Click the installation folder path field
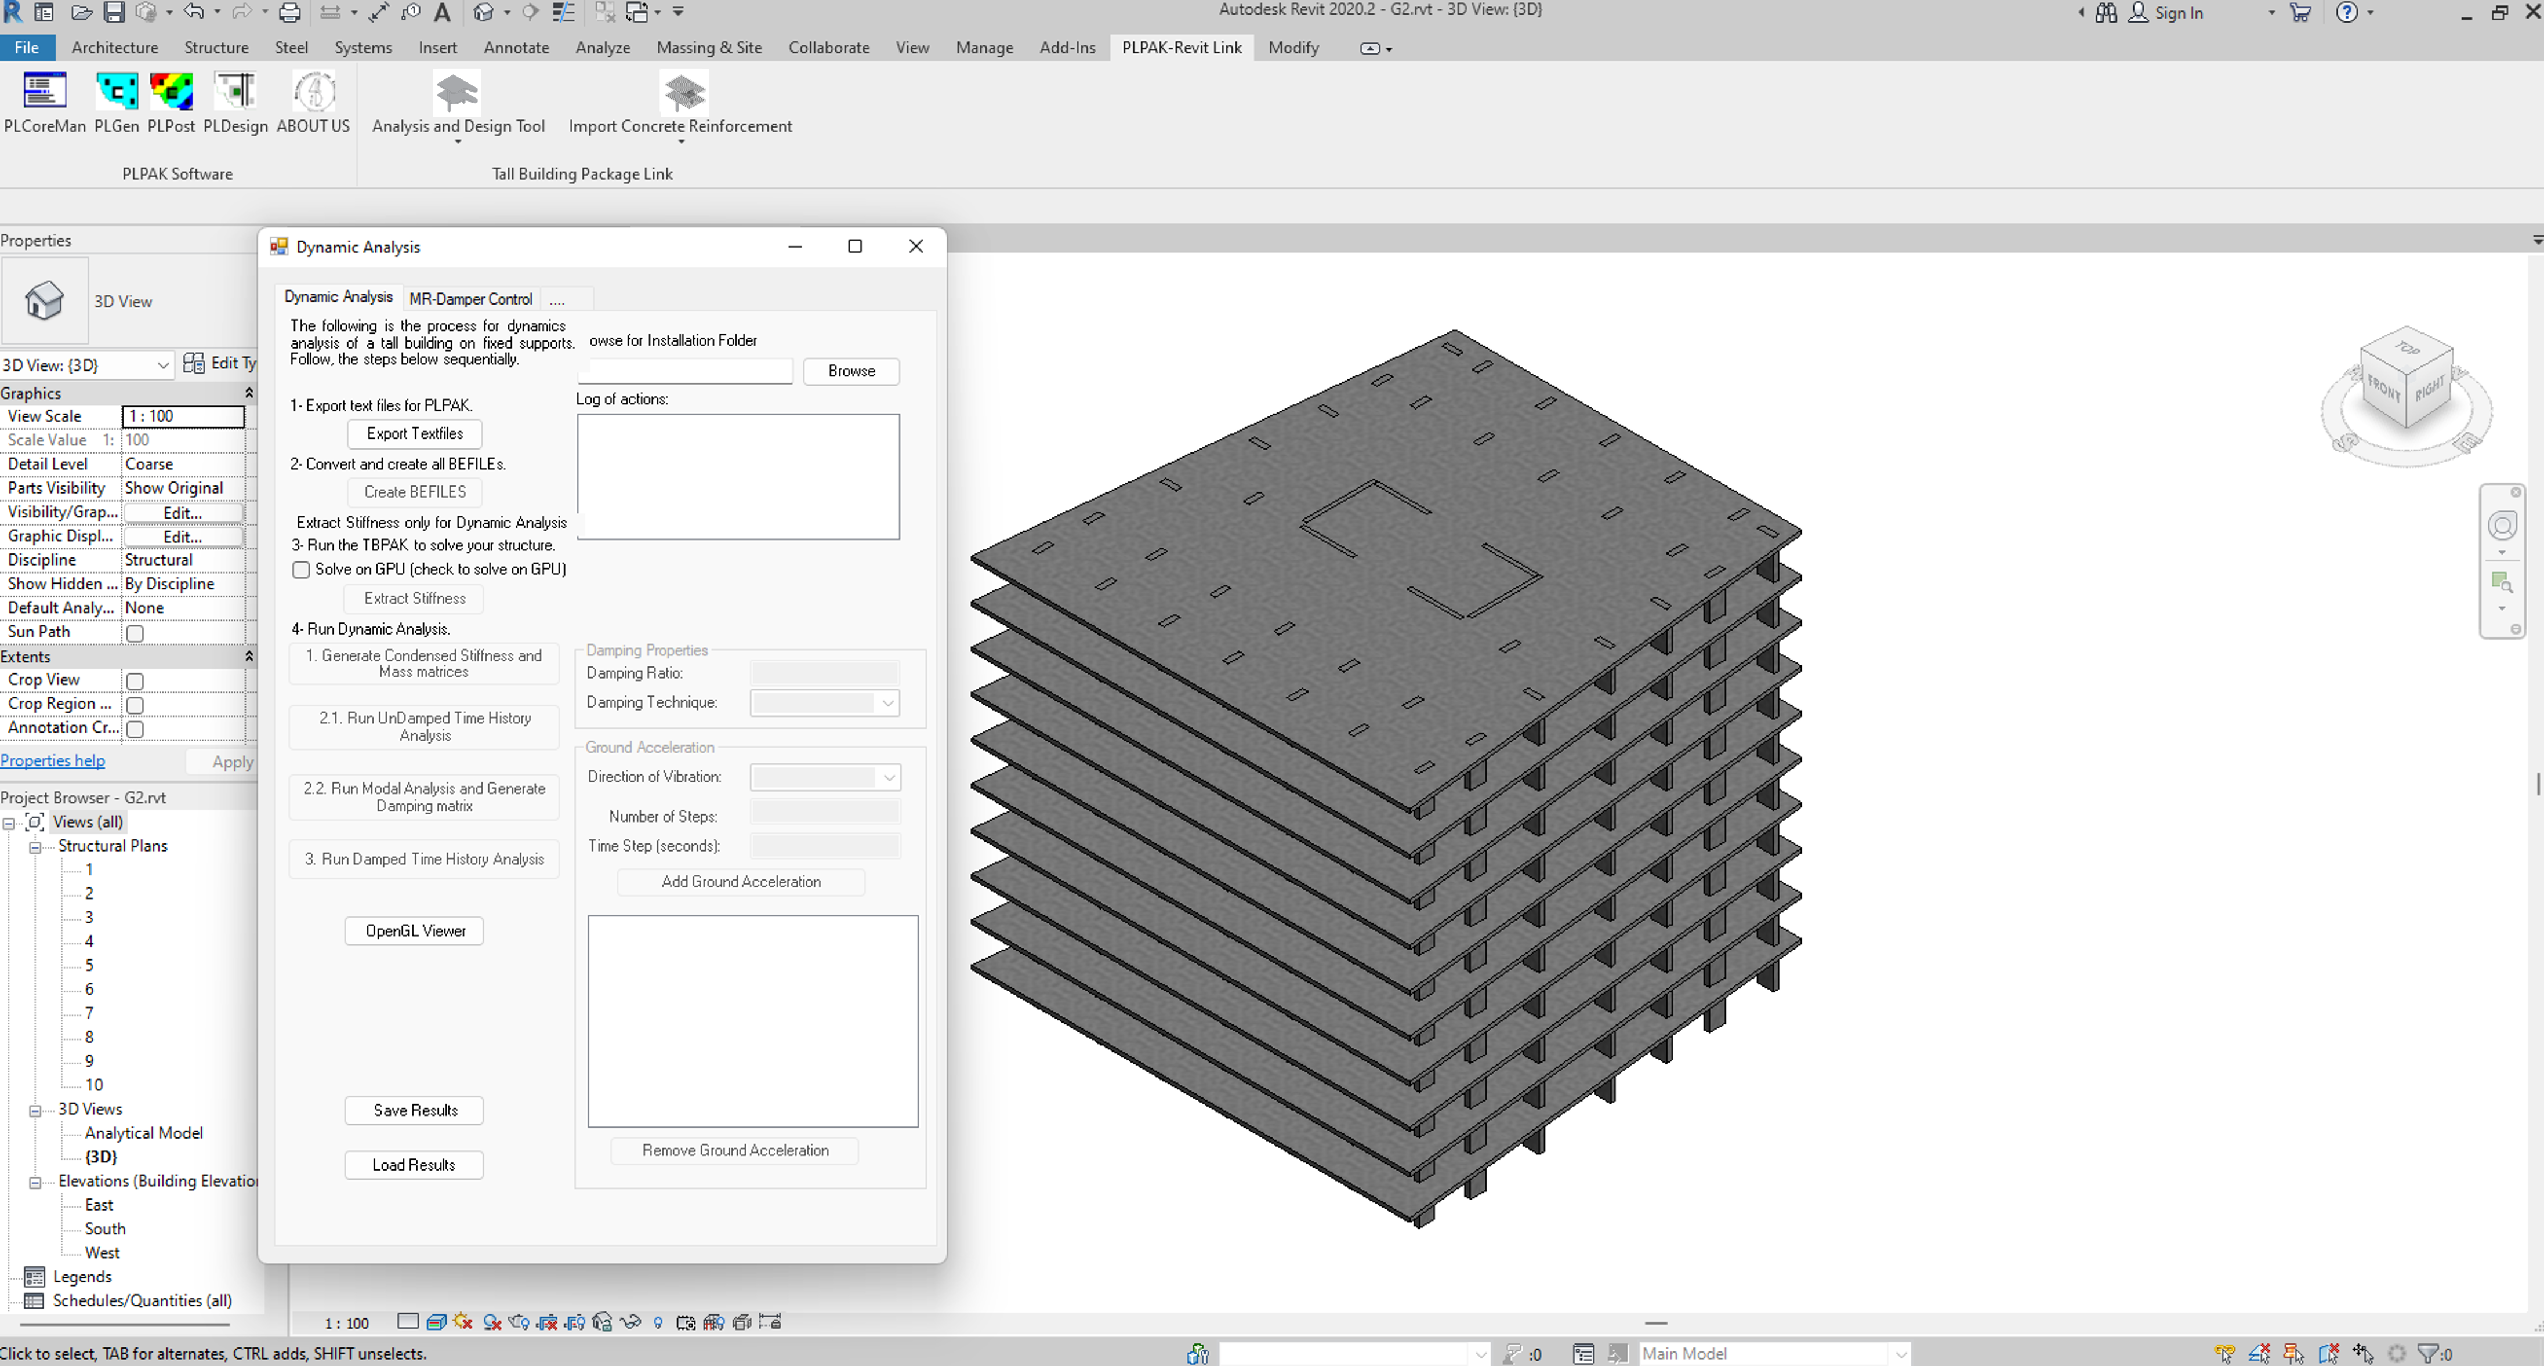Viewport: 2544px width, 1366px height. 686,371
